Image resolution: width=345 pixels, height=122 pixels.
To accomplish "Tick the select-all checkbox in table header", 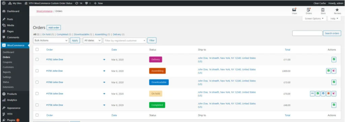I will click(37, 49).
